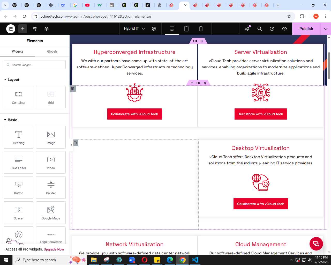This screenshot has height=265, width=331.
Task: Collapse the Layout section
Action: (12, 79)
